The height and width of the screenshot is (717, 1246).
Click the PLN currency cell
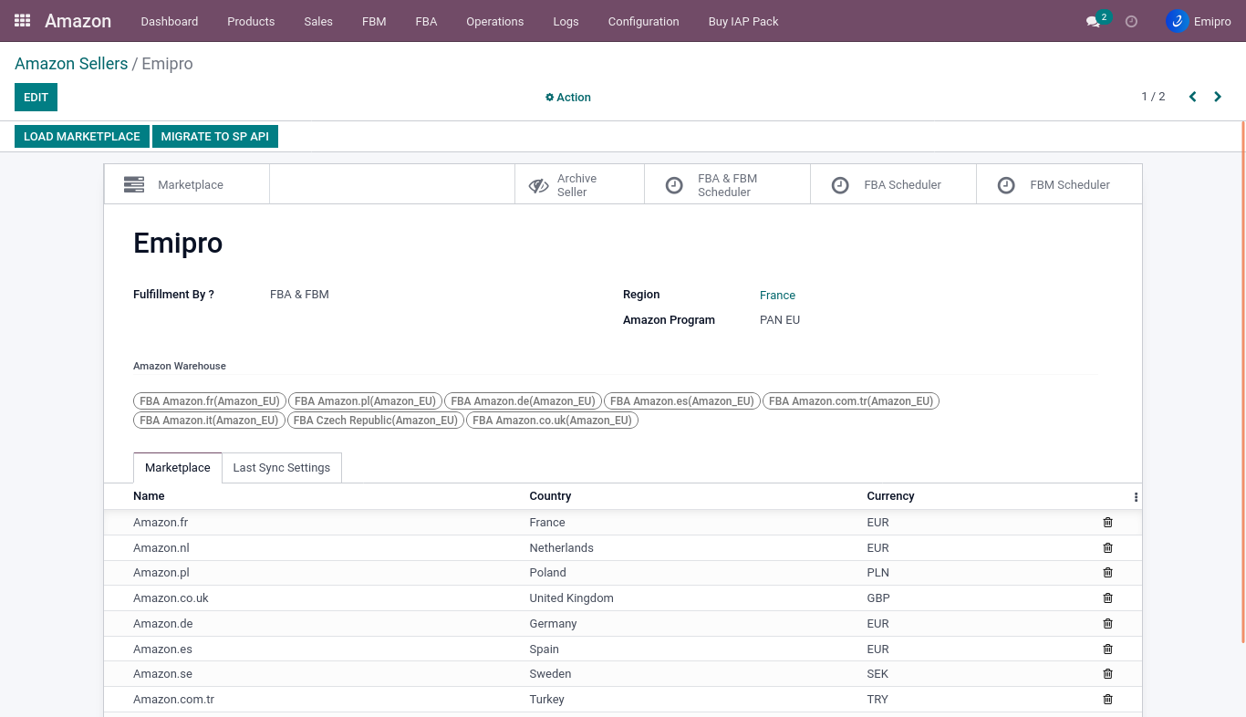pyautogui.click(x=877, y=573)
